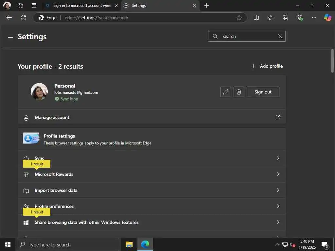Open the Workspaces icon in title bar

(20, 6)
